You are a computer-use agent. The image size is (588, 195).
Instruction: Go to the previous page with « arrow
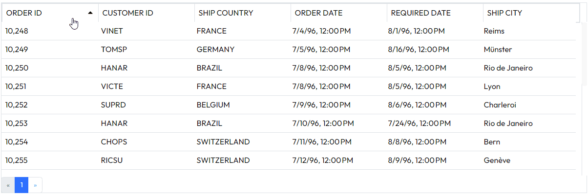(8, 185)
